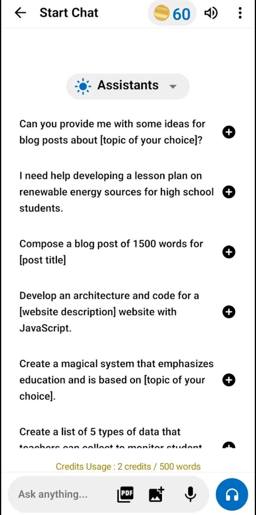
Task: Open the three-dot overflow menu
Action: point(240,13)
